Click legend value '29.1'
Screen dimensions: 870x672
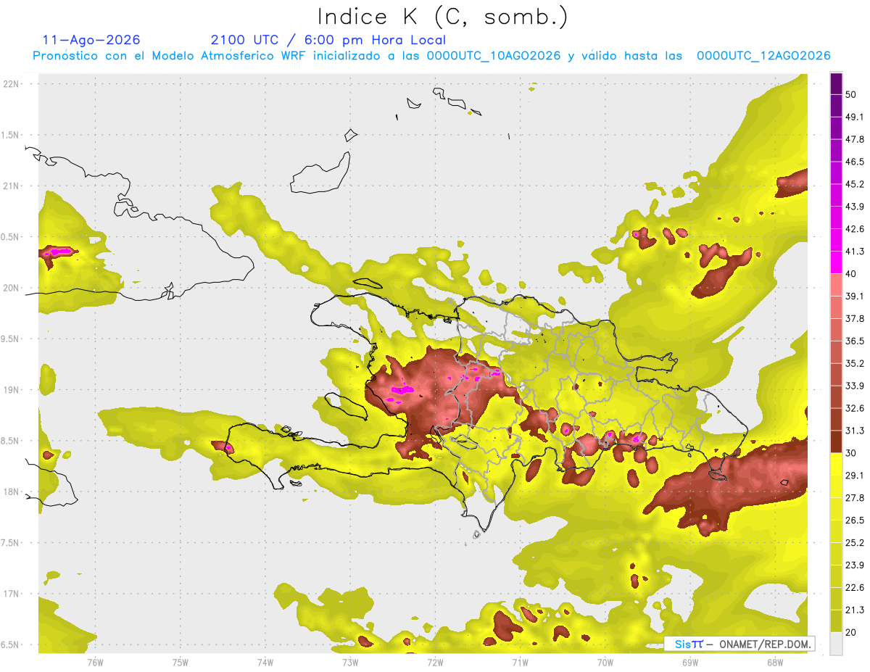click(855, 476)
